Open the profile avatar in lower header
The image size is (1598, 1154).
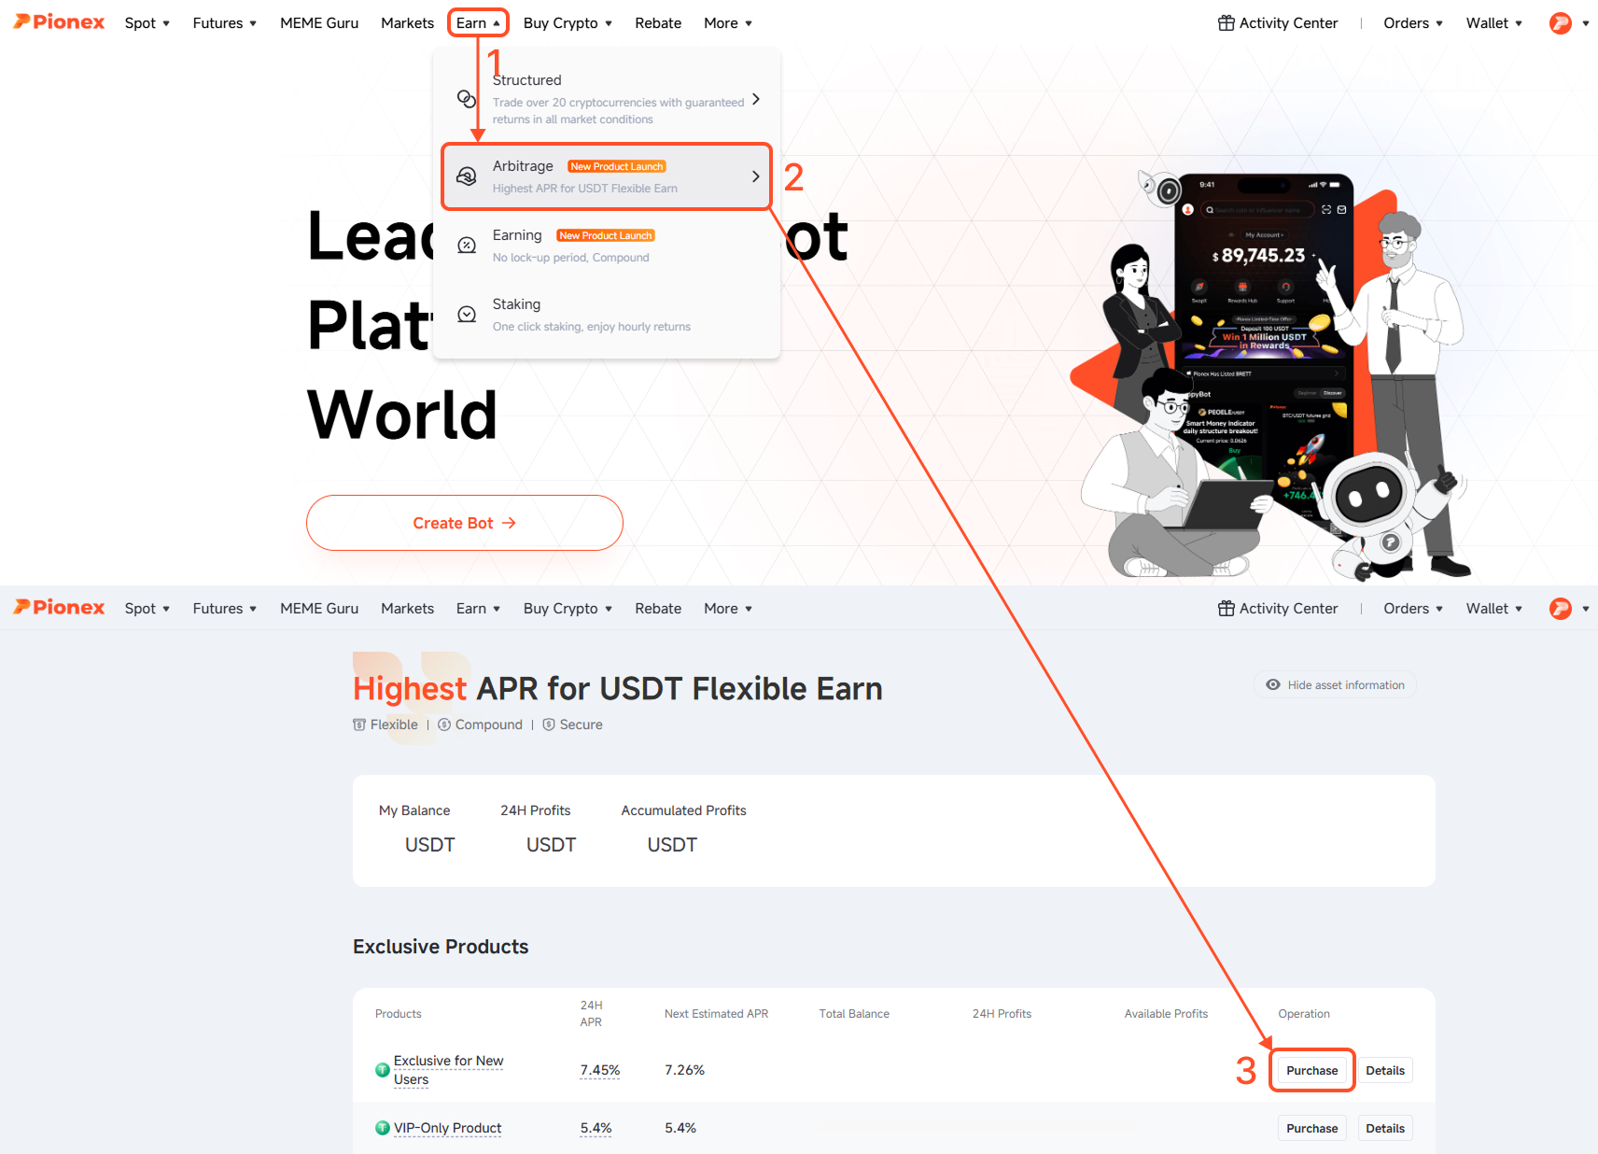point(1560,609)
